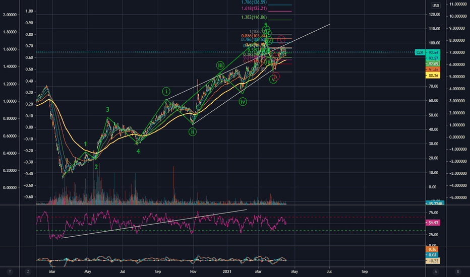Click the volume label 15.224K

(434, 203)
